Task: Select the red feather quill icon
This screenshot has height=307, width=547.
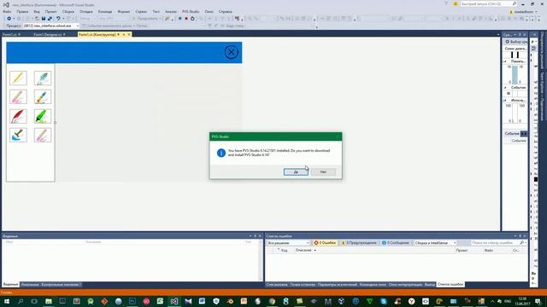Action: tap(18, 116)
